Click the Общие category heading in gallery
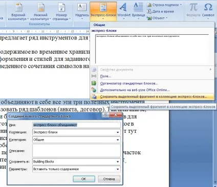 click(x=99, y=25)
